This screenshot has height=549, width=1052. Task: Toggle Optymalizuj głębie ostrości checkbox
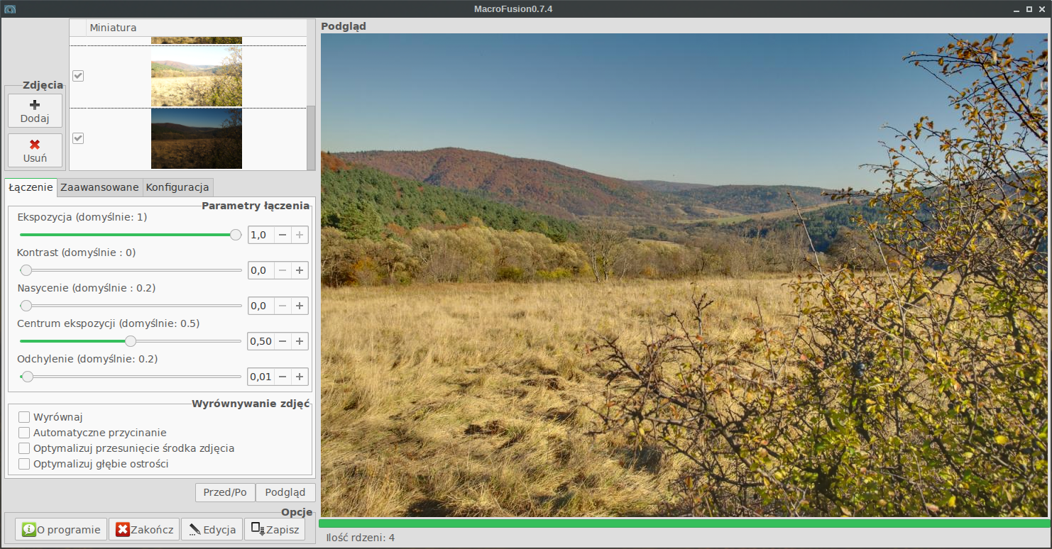click(x=24, y=464)
